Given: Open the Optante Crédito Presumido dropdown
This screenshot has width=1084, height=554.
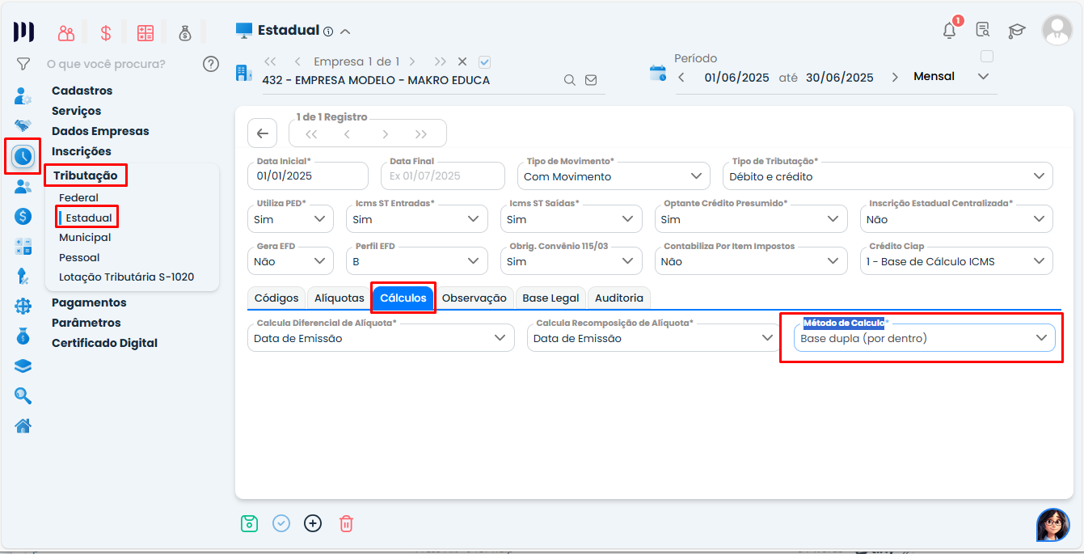Looking at the screenshot, I should (x=751, y=219).
